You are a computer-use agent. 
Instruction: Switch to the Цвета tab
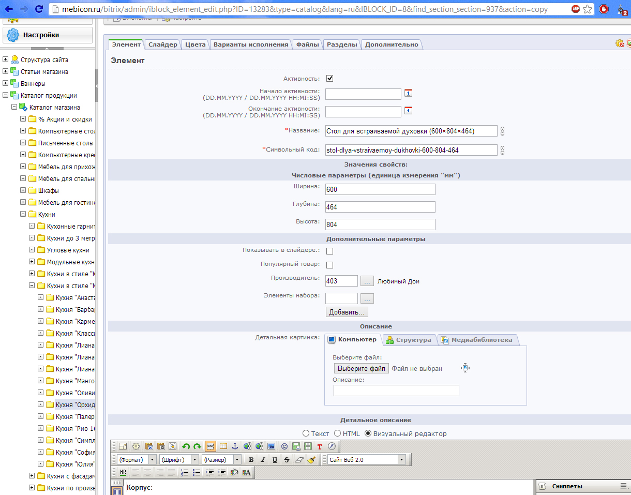(196, 44)
